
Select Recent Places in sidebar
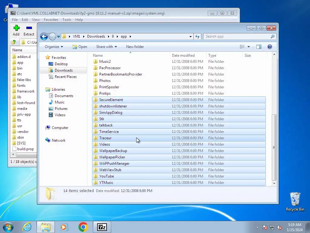tap(65, 77)
